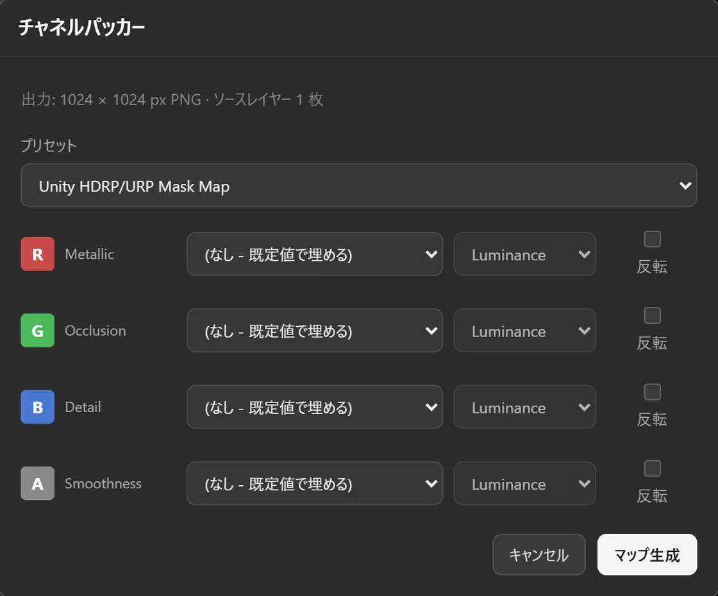718x596 pixels.
Task: Click the blue B channel badge
Action: [x=38, y=407]
